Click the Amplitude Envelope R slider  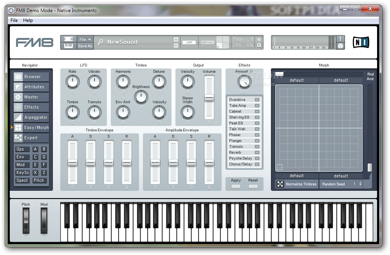pyautogui.click(x=209, y=163)
